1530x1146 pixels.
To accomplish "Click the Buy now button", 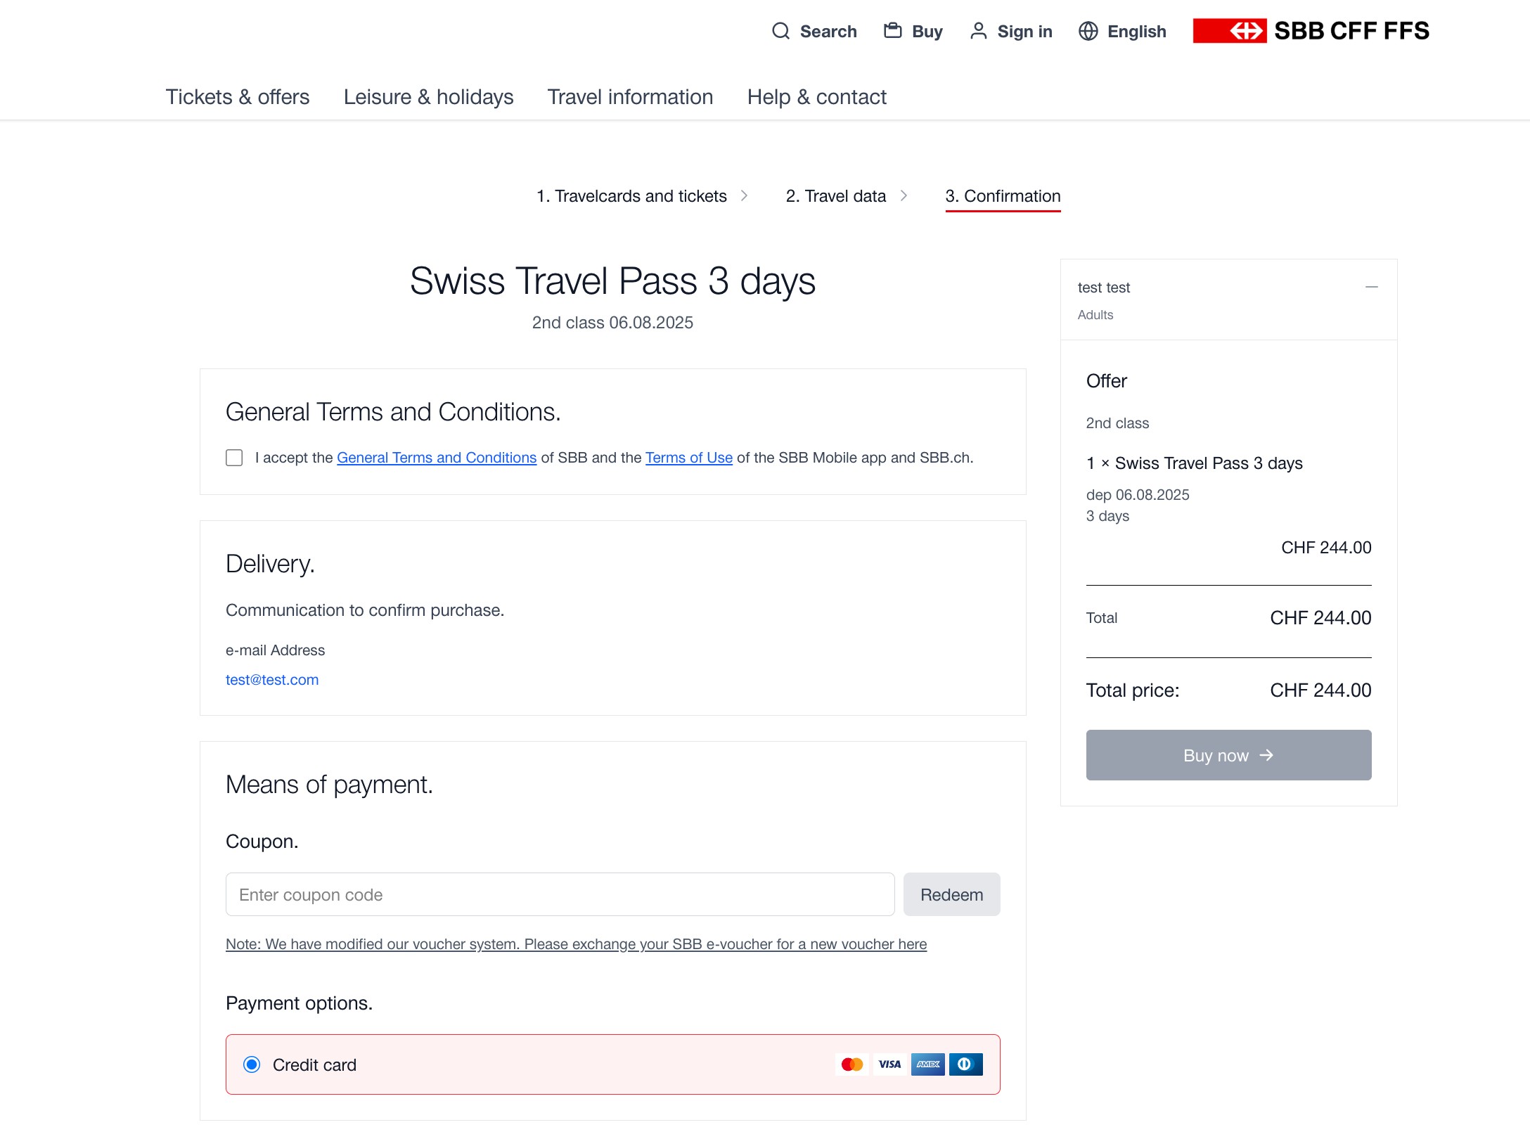I will 1229,755.
